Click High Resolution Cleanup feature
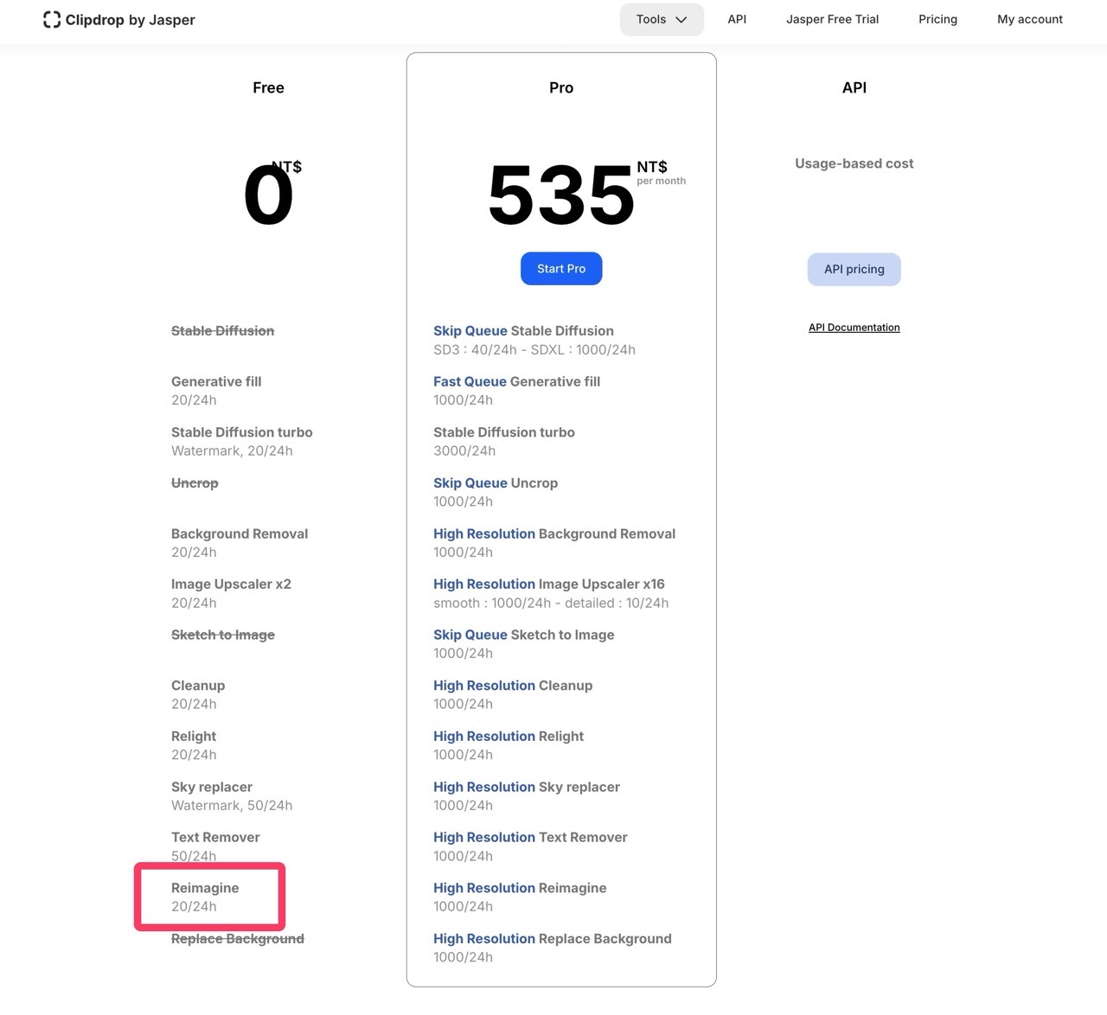Image resolution: width=1107 pixels, height=1015 pixels. (x=513, y=686)
